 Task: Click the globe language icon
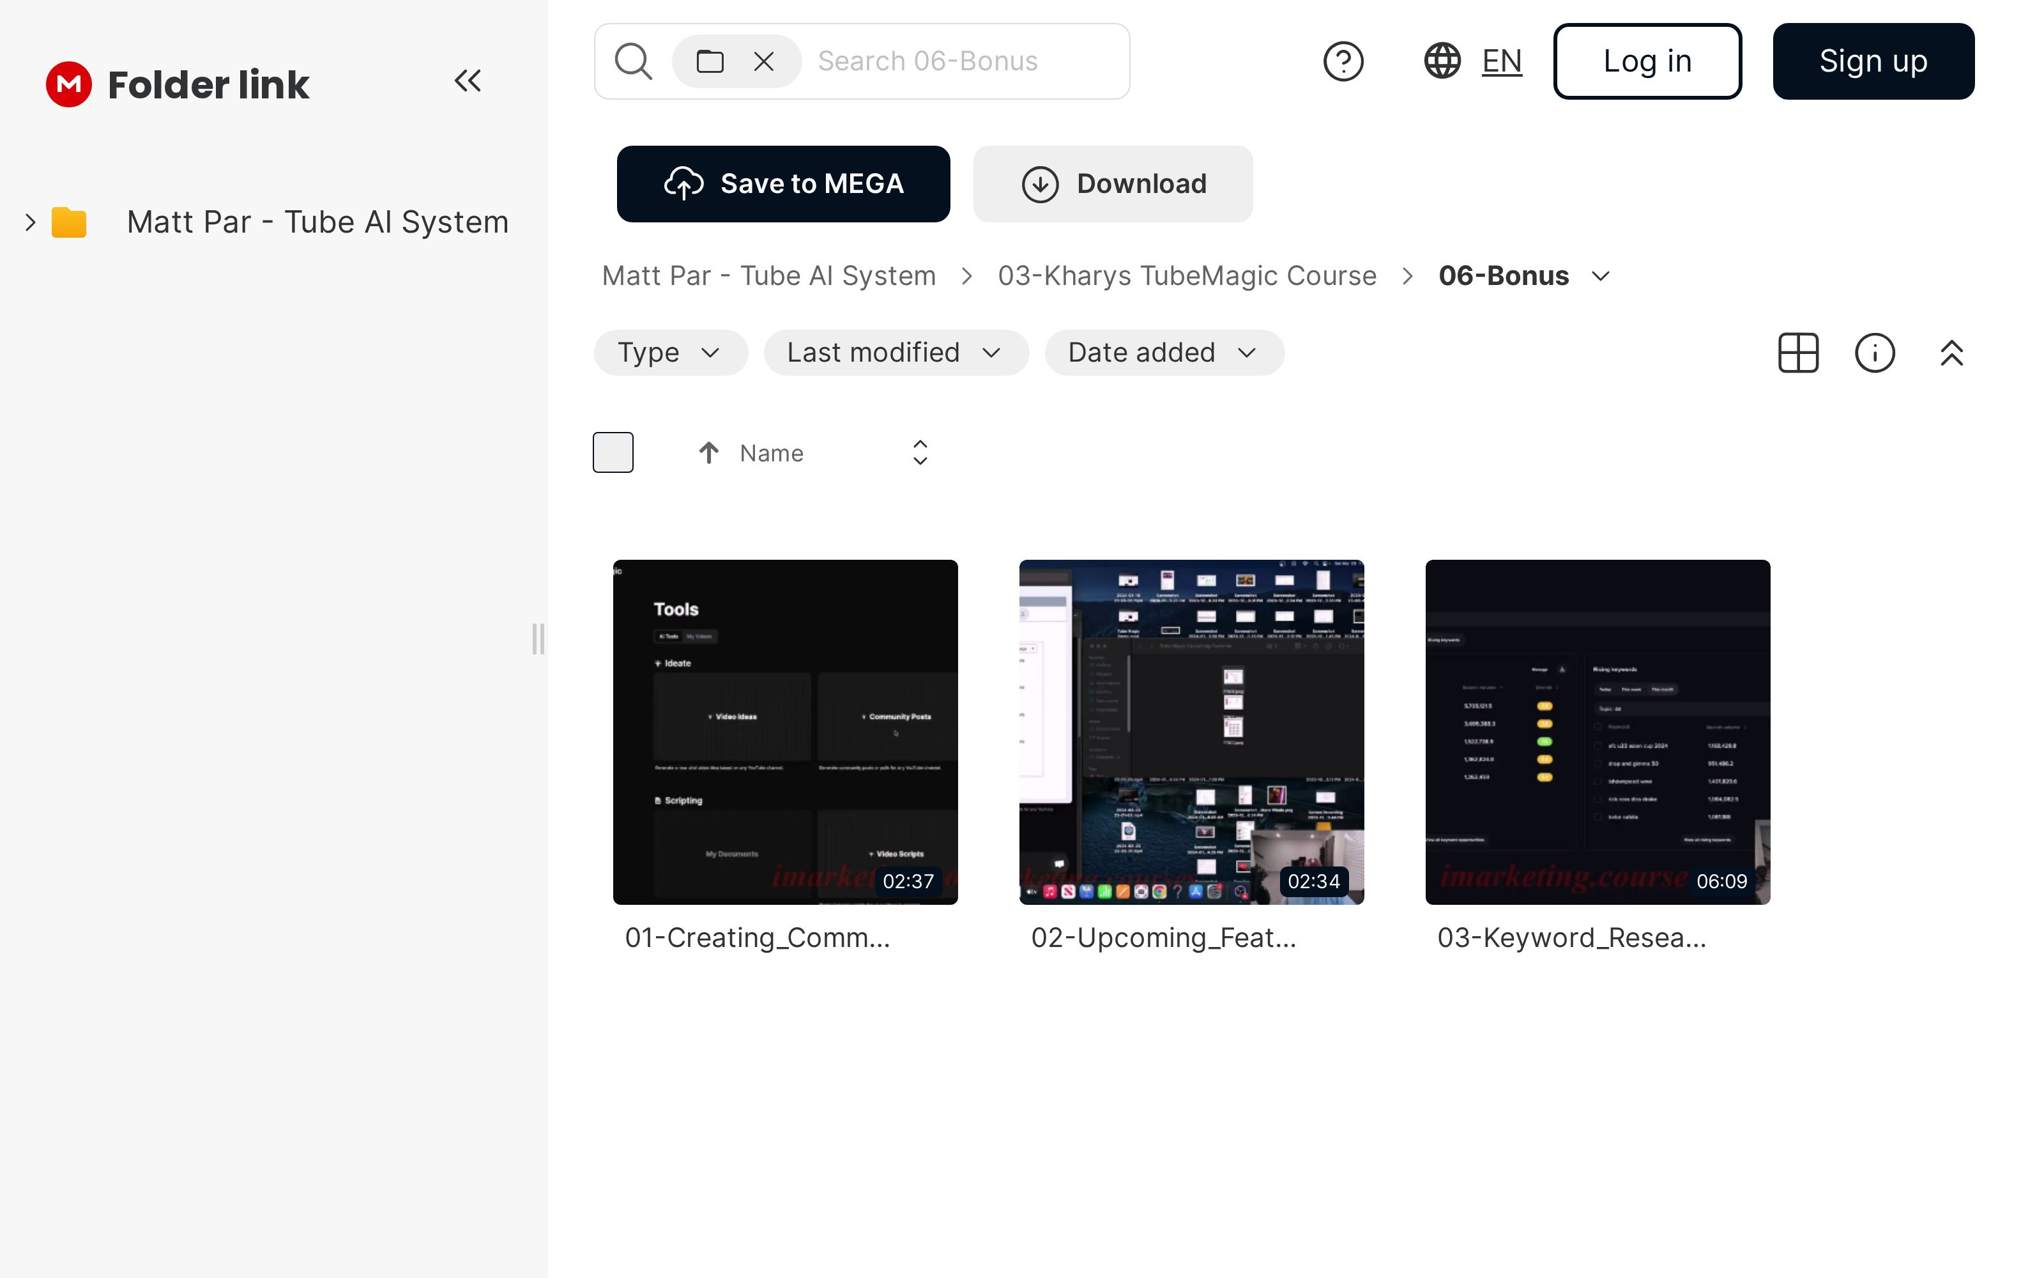(x=1442, y=61)
